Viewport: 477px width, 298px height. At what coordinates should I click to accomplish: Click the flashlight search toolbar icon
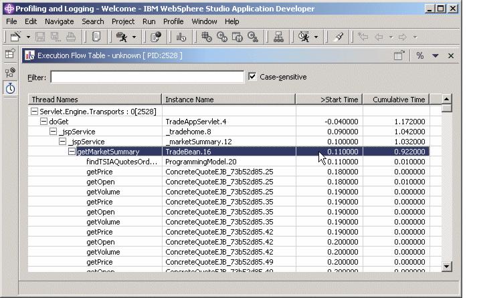tap(339, 37)
